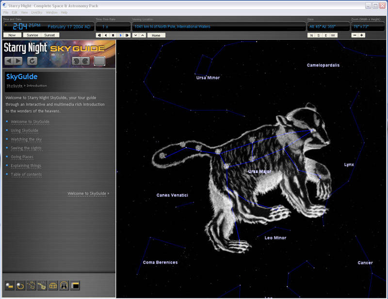The image size is (388, 299).
Task: Open the Explaining things link
Action: (x=26, y=165)
